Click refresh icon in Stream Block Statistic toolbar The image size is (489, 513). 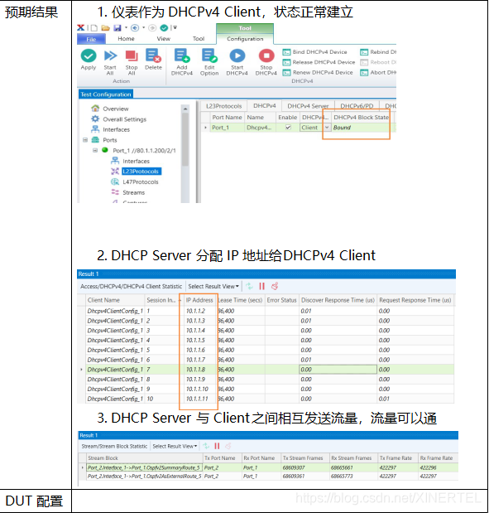point(206,446)
